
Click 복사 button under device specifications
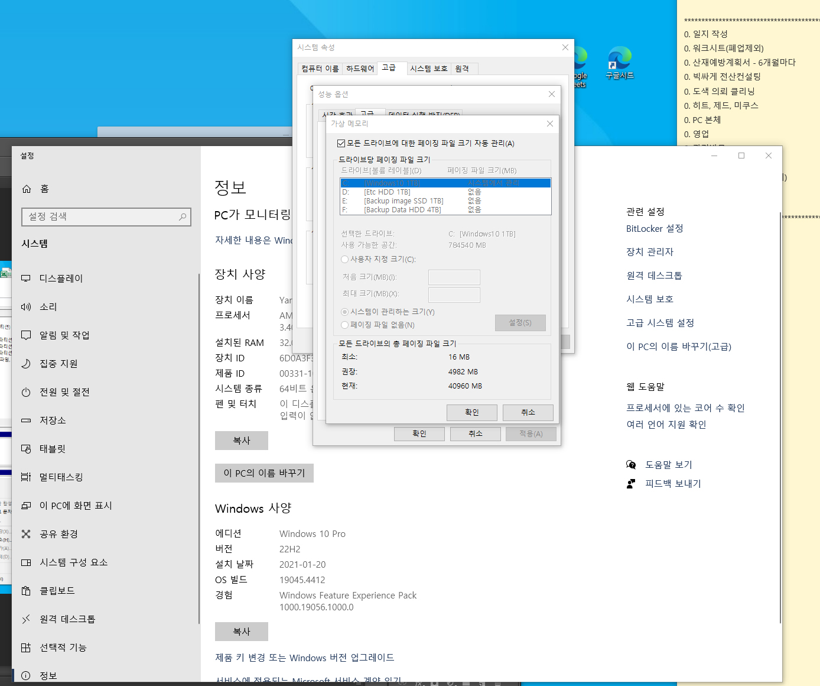click(x=242, y=441)
